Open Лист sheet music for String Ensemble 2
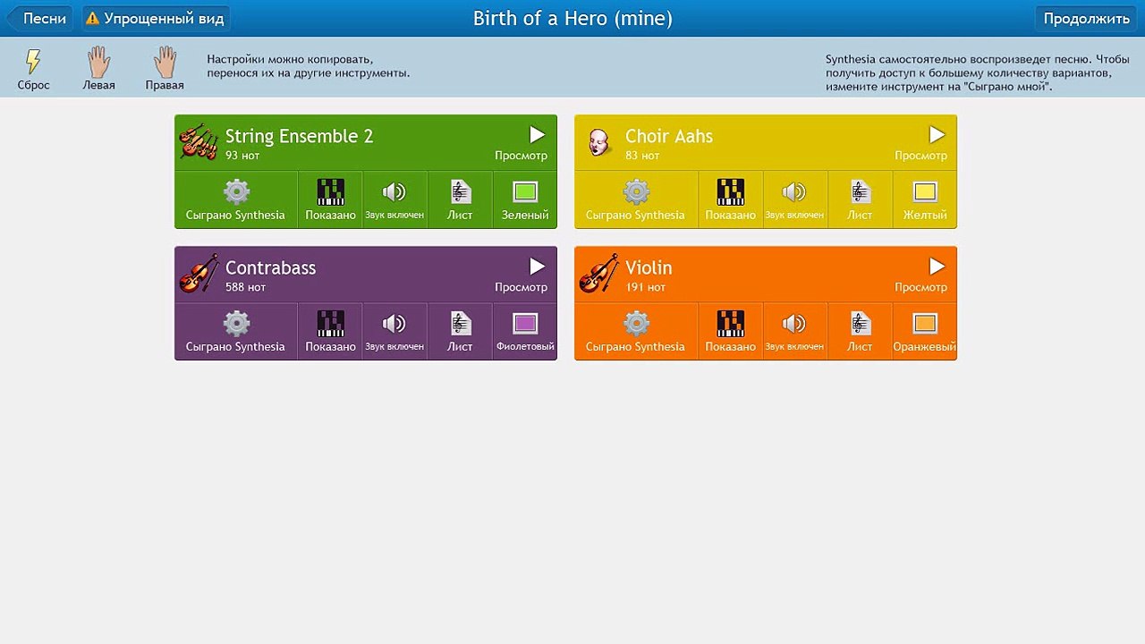Screen dimensions: 1145x644 (460, 199)
